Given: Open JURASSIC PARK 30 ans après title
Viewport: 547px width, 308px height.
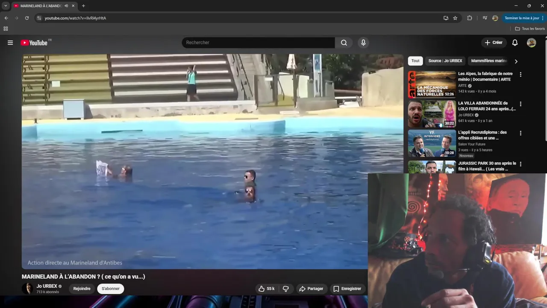Looking at the screenshot, I should [487, 166].
